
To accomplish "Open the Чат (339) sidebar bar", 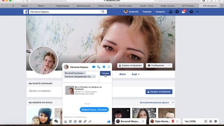I will pos(190,121).
